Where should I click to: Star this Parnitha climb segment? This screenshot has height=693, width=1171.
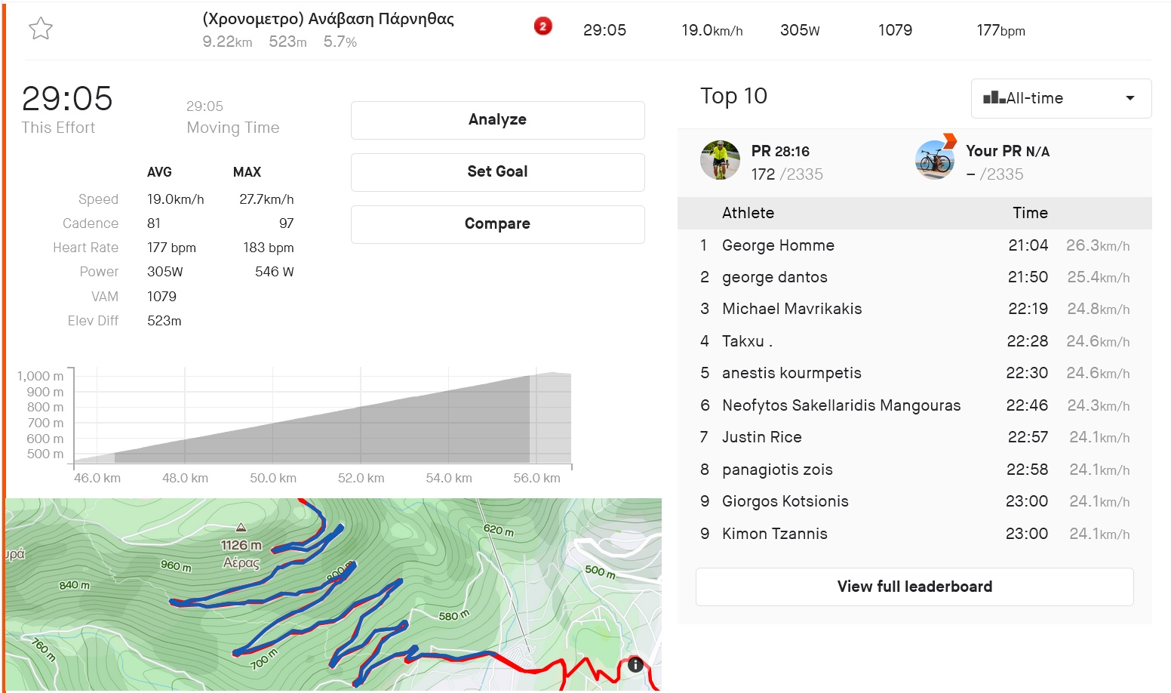41,29
